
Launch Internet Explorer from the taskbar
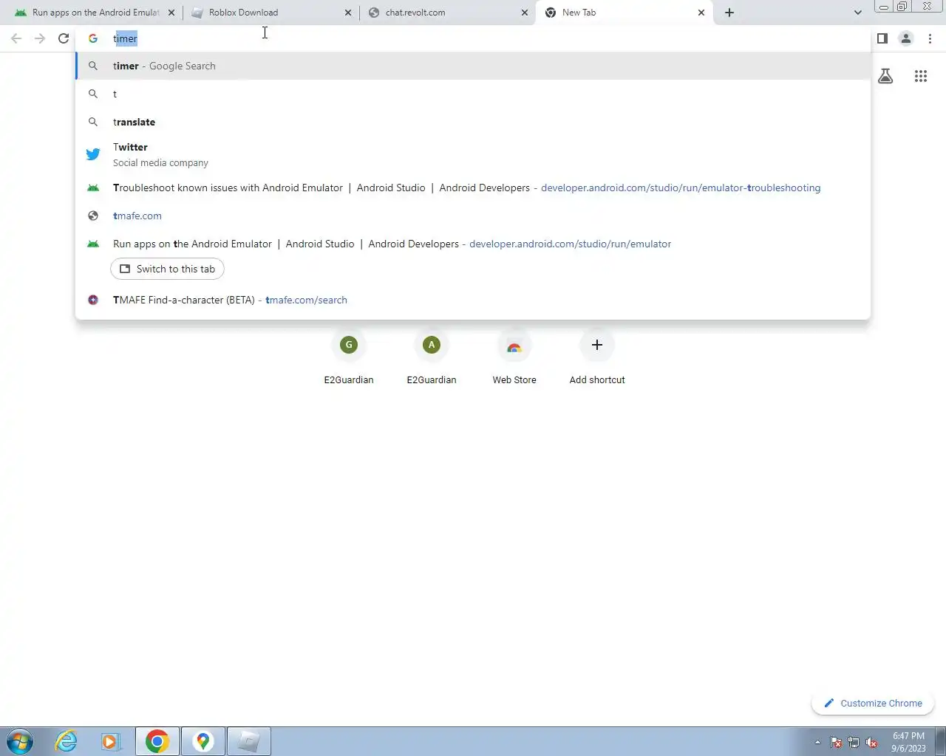click(67, 741)
